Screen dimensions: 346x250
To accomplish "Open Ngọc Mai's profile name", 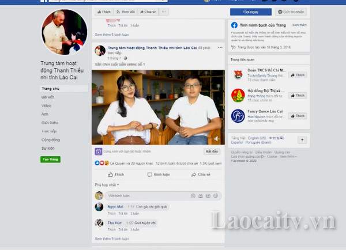I will point(115,207).
